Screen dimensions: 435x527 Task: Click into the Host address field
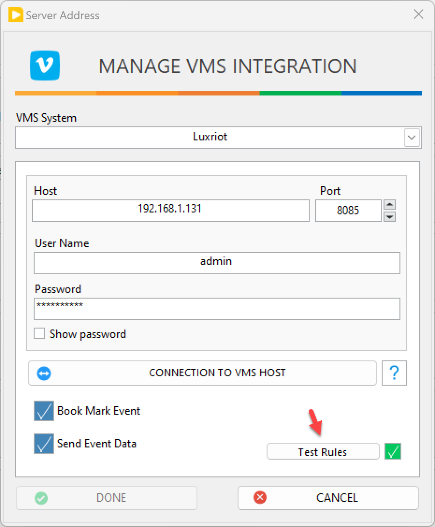pyautogui.click(x=170, y=211)
